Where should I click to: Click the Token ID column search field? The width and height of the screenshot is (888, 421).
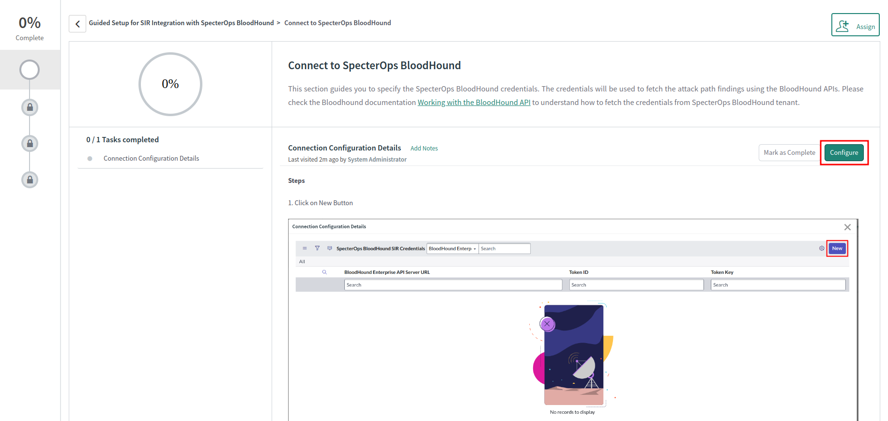point(636,285)
